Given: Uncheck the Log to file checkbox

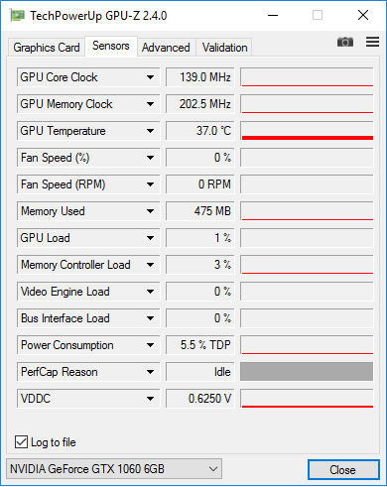Looking at the screenshot, I should tap(21, 442).
